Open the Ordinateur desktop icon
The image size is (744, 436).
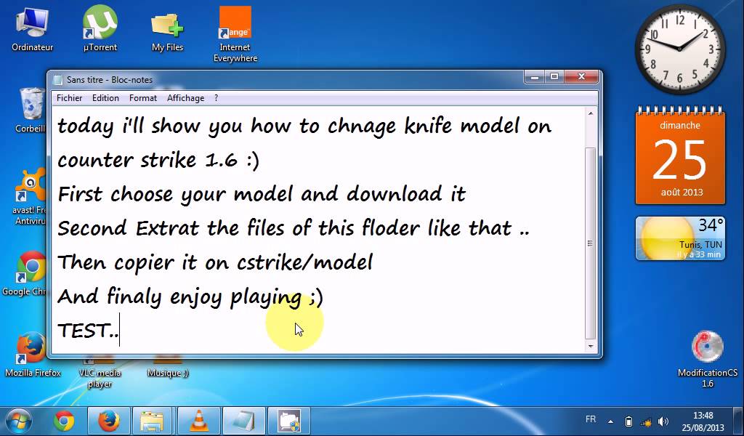(x=32, y=29)
